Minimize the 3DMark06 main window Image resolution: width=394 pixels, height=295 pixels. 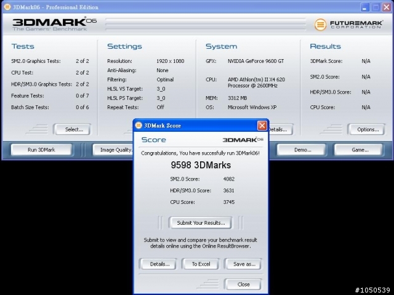tap(364, 7)
